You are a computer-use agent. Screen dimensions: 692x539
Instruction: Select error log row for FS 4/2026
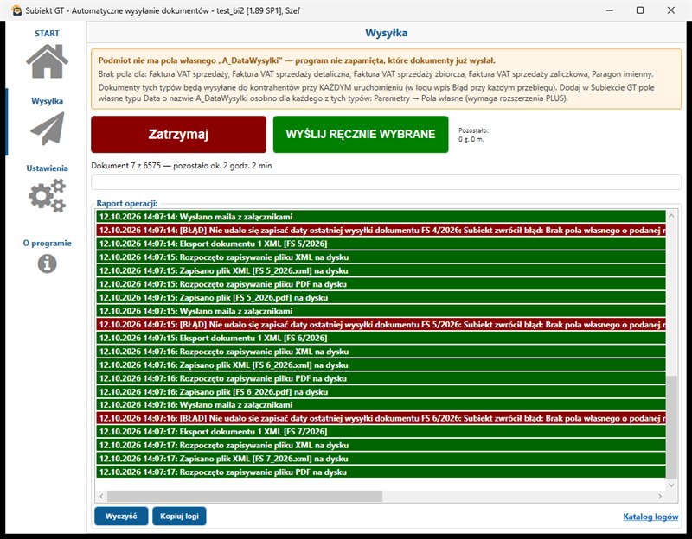pos(381,230)
